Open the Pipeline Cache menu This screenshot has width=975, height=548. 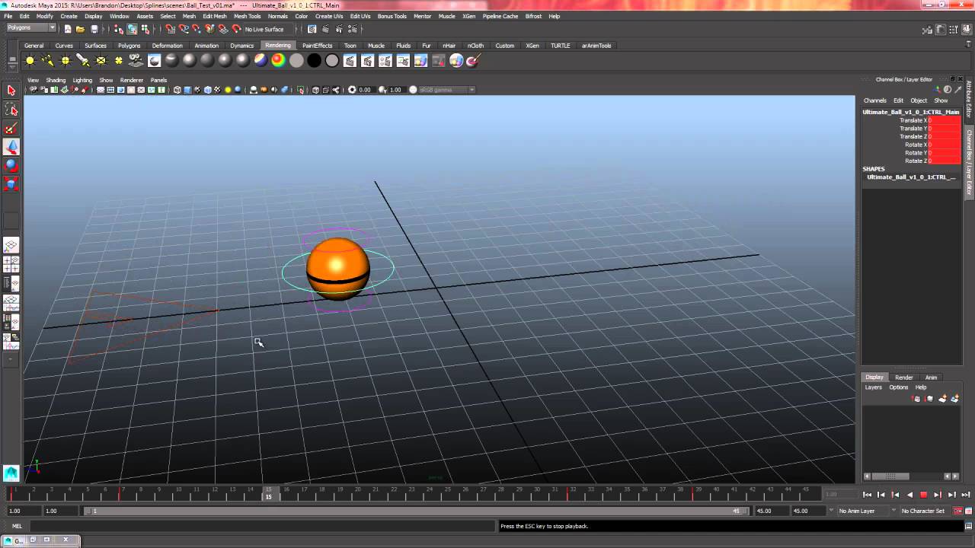[x=500, y=16]
